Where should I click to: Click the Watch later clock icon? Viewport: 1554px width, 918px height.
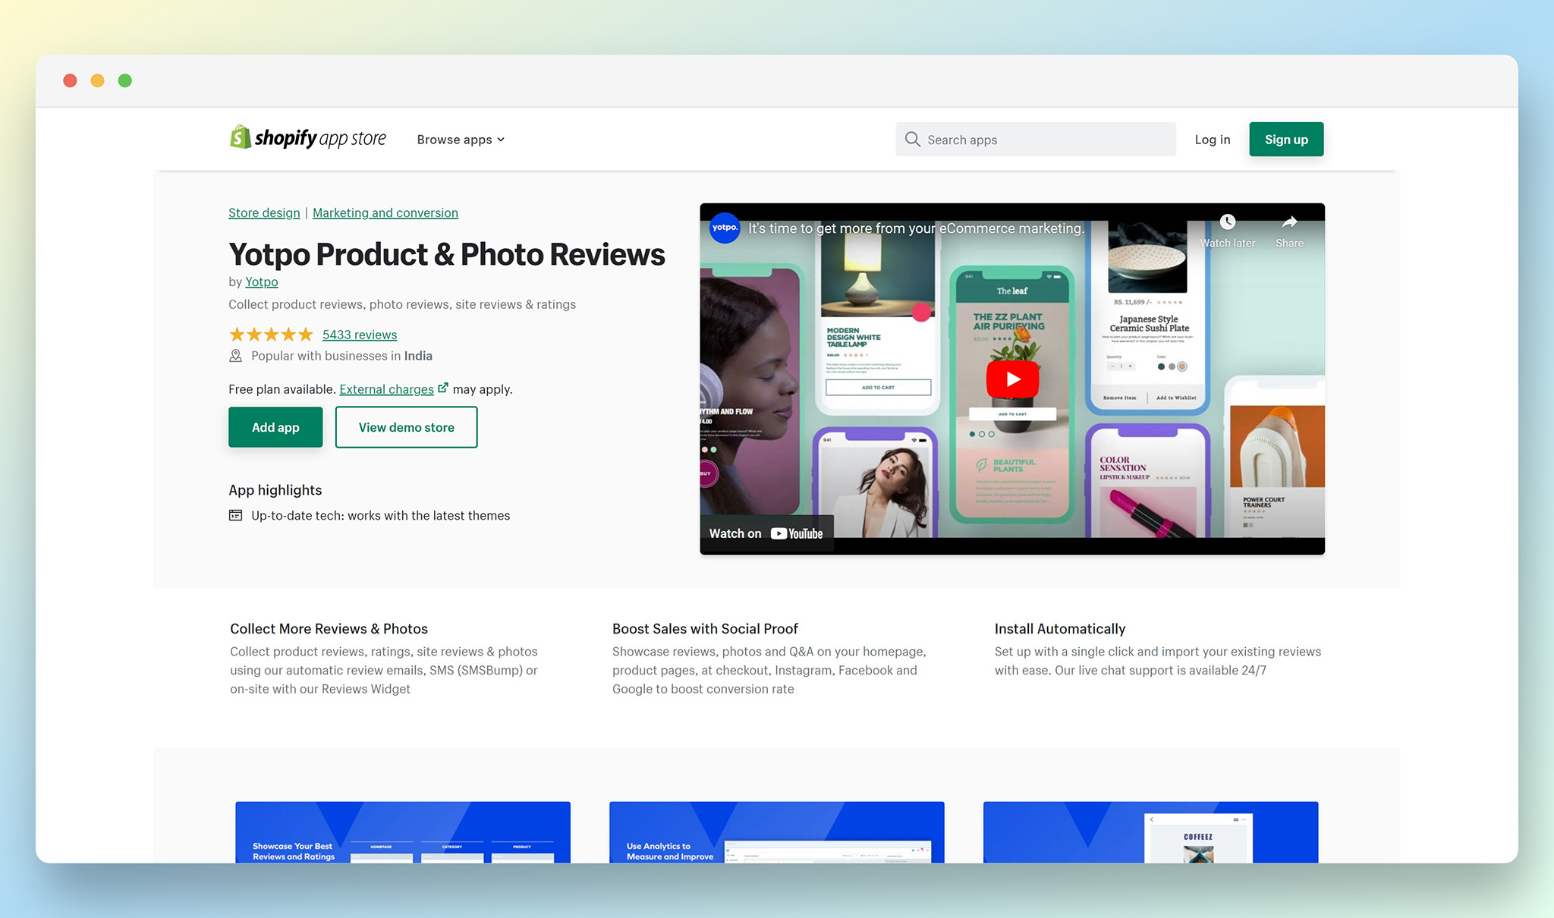pyautogui.click(x=1227, y=222)
